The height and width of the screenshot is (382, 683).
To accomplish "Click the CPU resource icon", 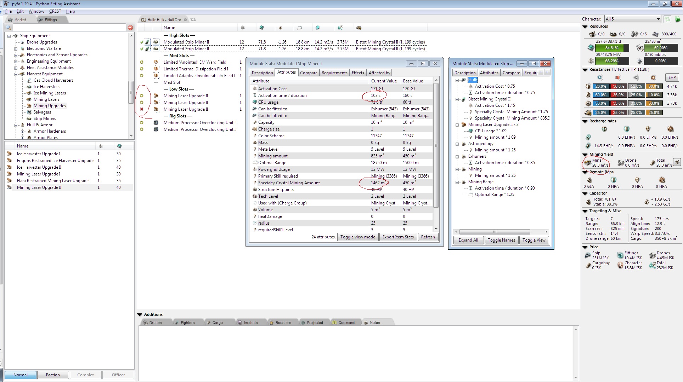I will click(x=591, y=48).
